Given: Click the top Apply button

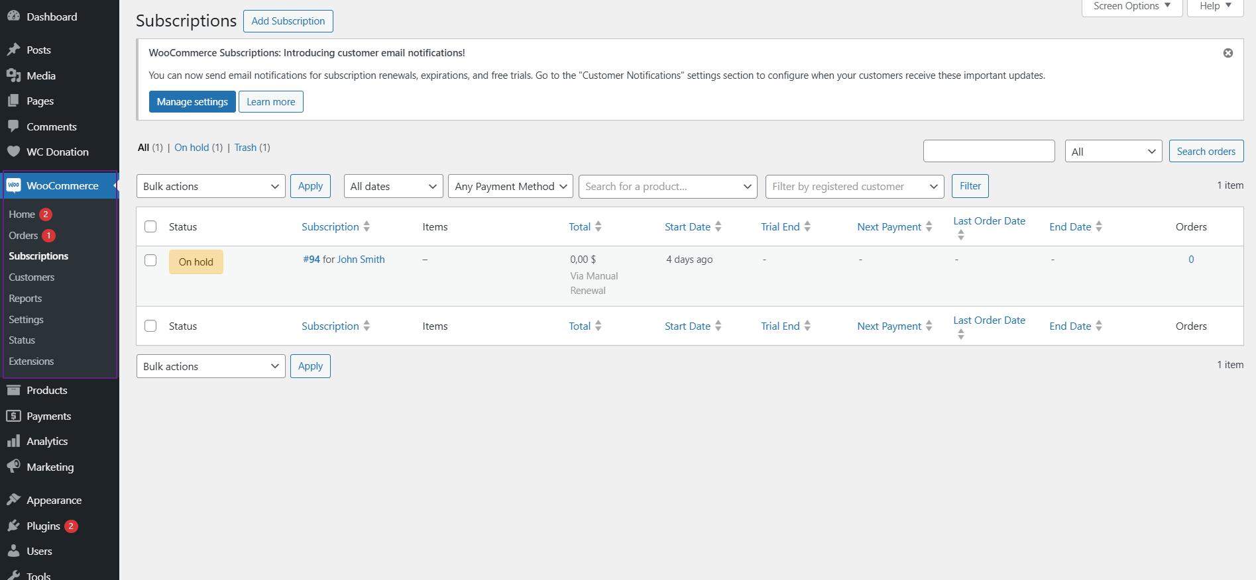Looking at the screenshot, I should [310, 186].
